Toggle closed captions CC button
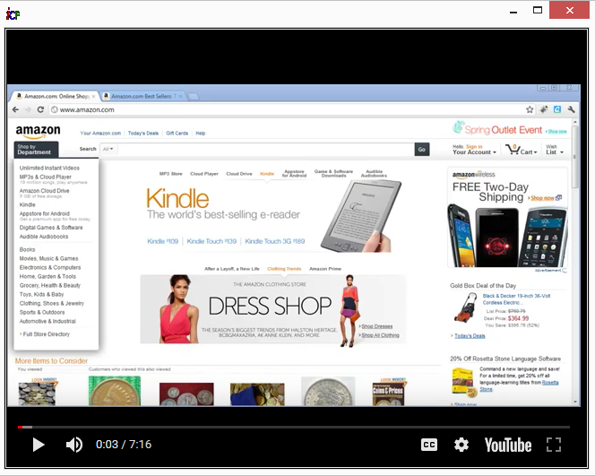 [x=429, y=445]
